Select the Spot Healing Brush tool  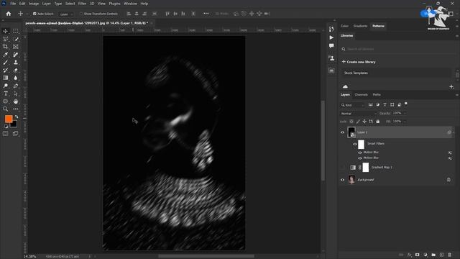16,55
